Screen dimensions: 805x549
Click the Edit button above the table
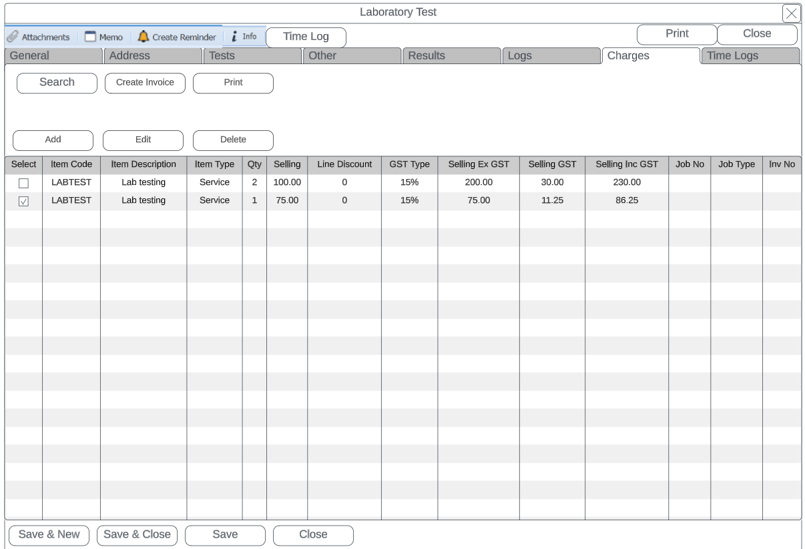tap(143, 140)
